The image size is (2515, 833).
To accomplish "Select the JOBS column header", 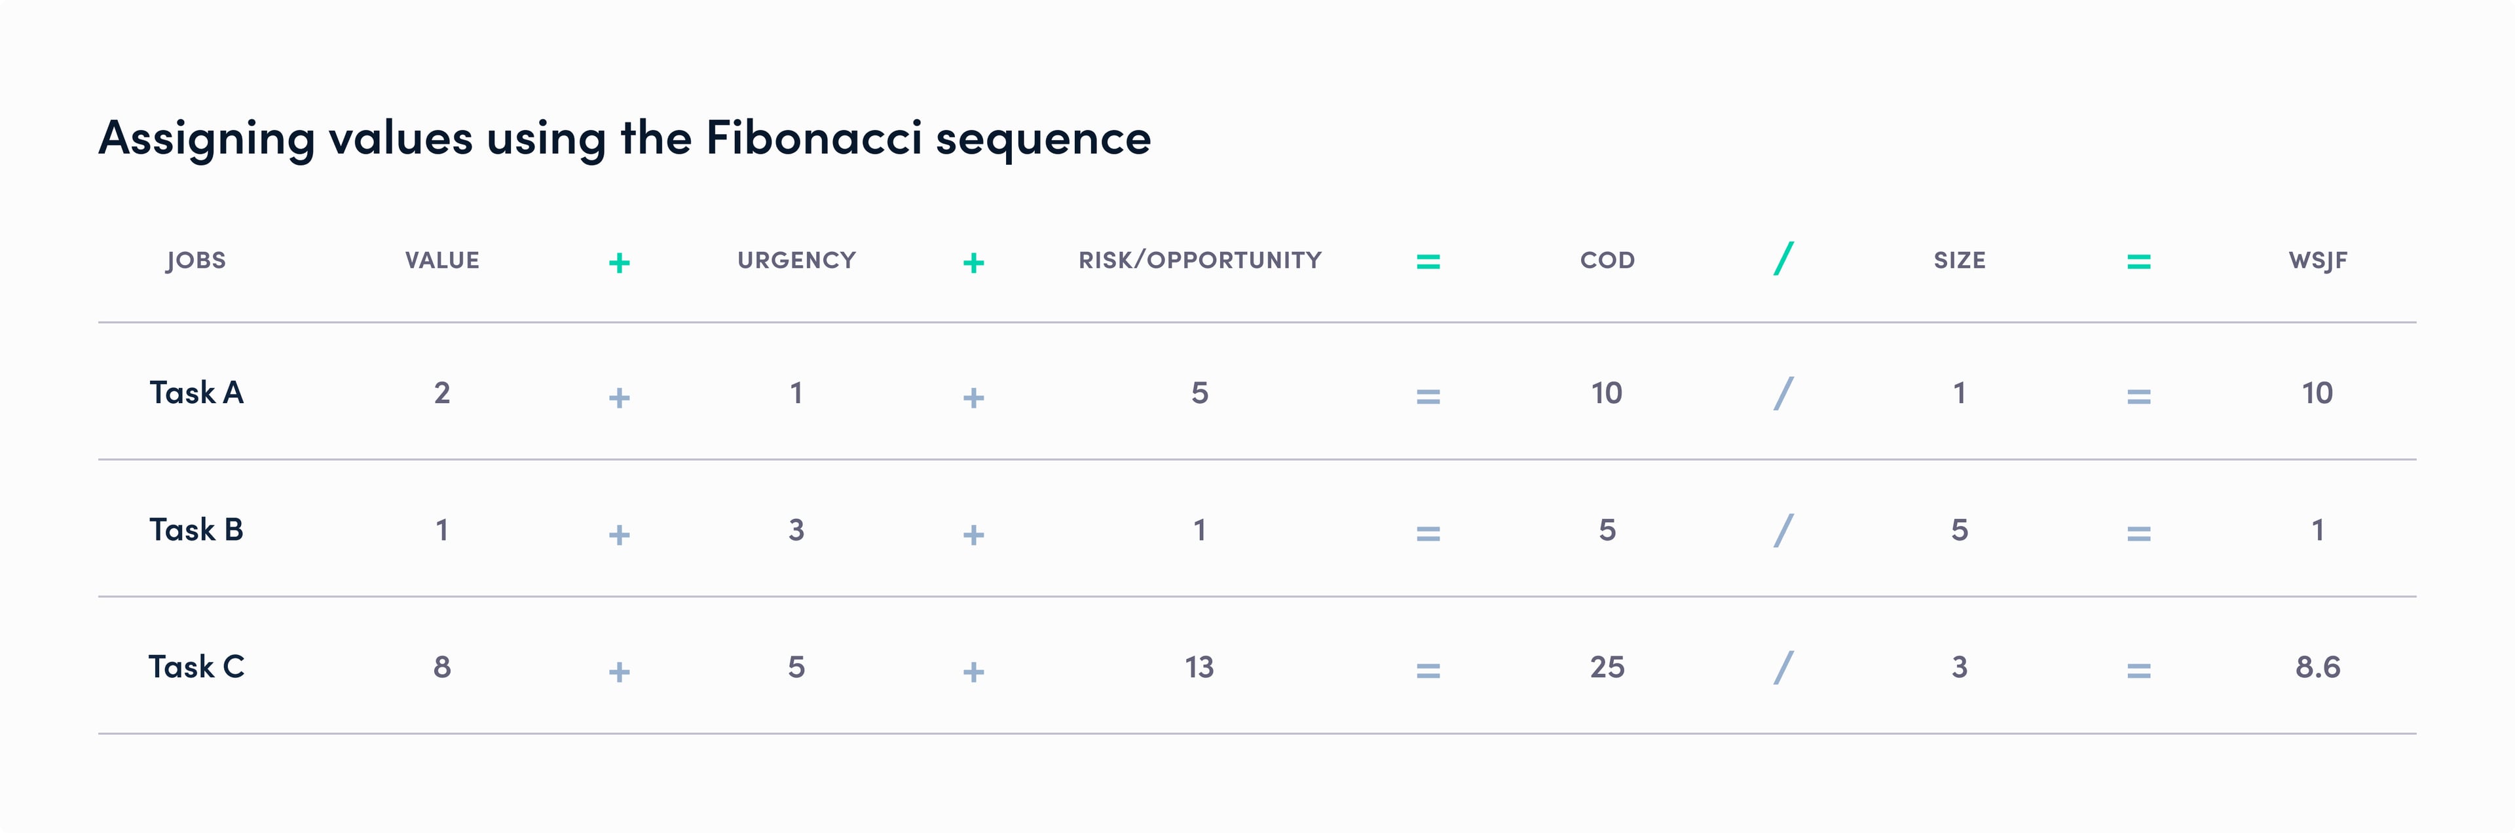I will click(196, 260).
